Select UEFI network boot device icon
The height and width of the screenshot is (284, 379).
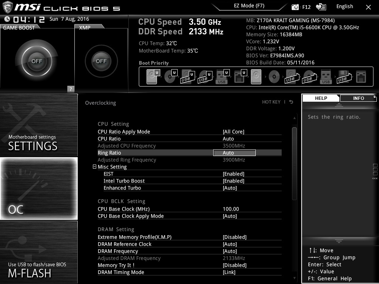pos(240,77)
